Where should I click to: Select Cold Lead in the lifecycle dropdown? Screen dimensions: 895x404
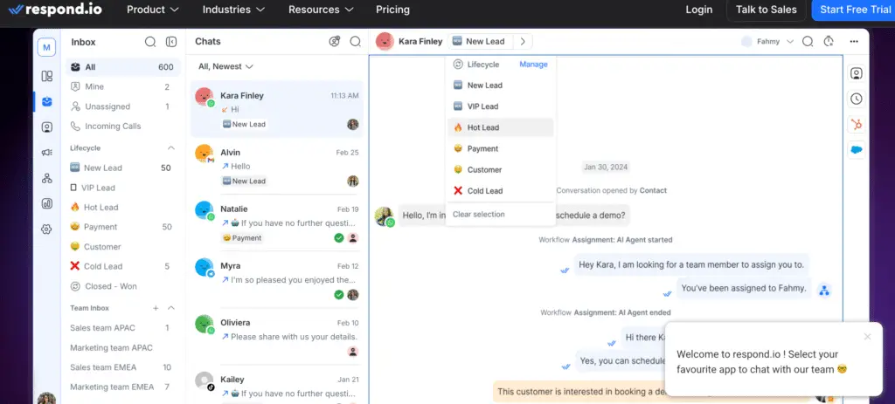500,191
